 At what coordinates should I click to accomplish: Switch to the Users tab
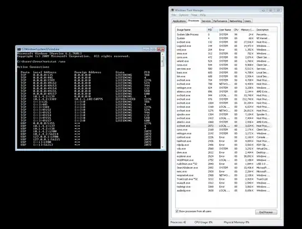pos(248,21)
